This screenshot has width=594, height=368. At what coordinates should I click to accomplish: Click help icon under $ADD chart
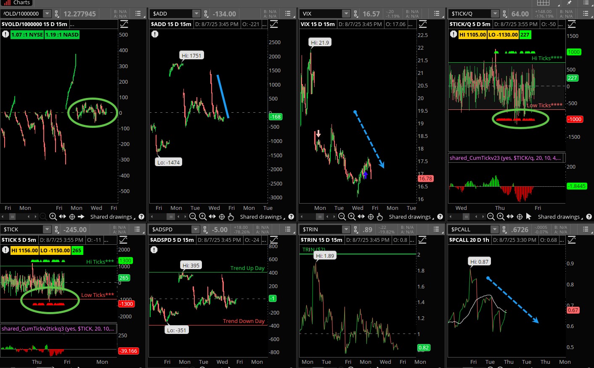click(291, 217)
